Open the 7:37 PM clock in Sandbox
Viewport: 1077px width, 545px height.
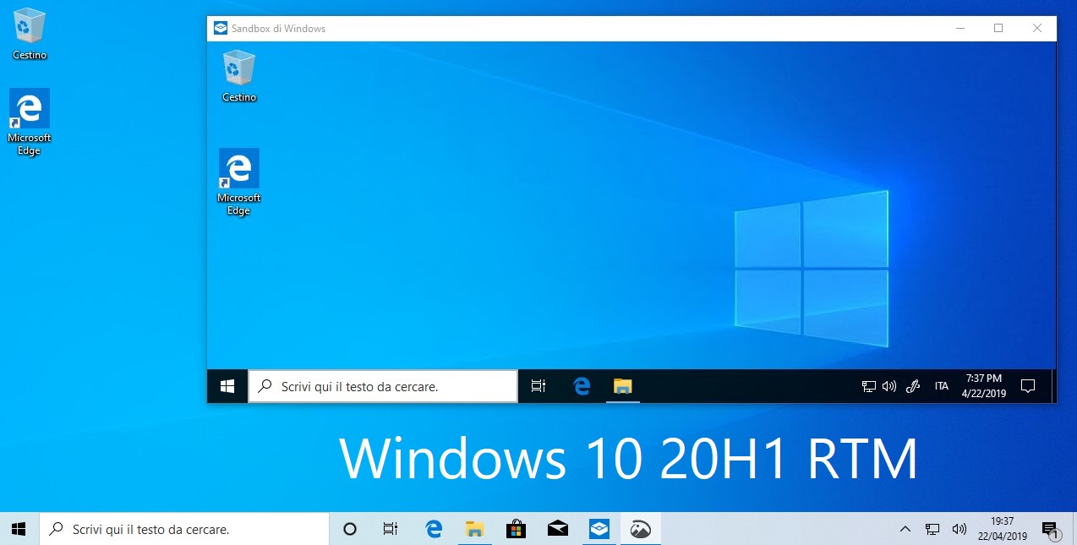(983, 386)
